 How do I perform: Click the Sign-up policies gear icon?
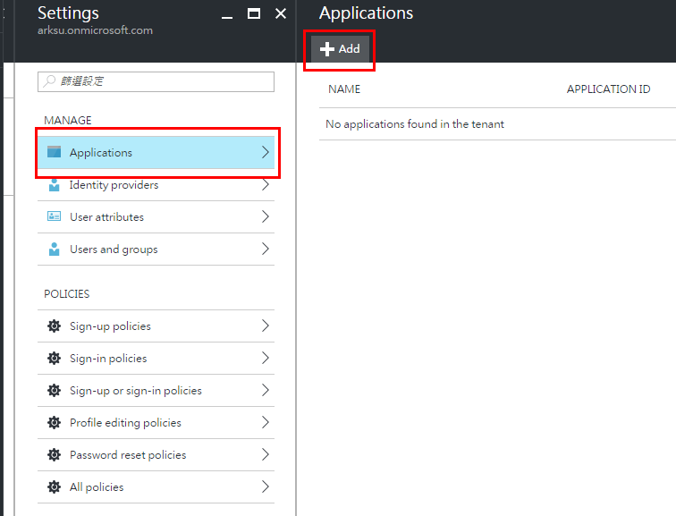[x=54, y=326]
